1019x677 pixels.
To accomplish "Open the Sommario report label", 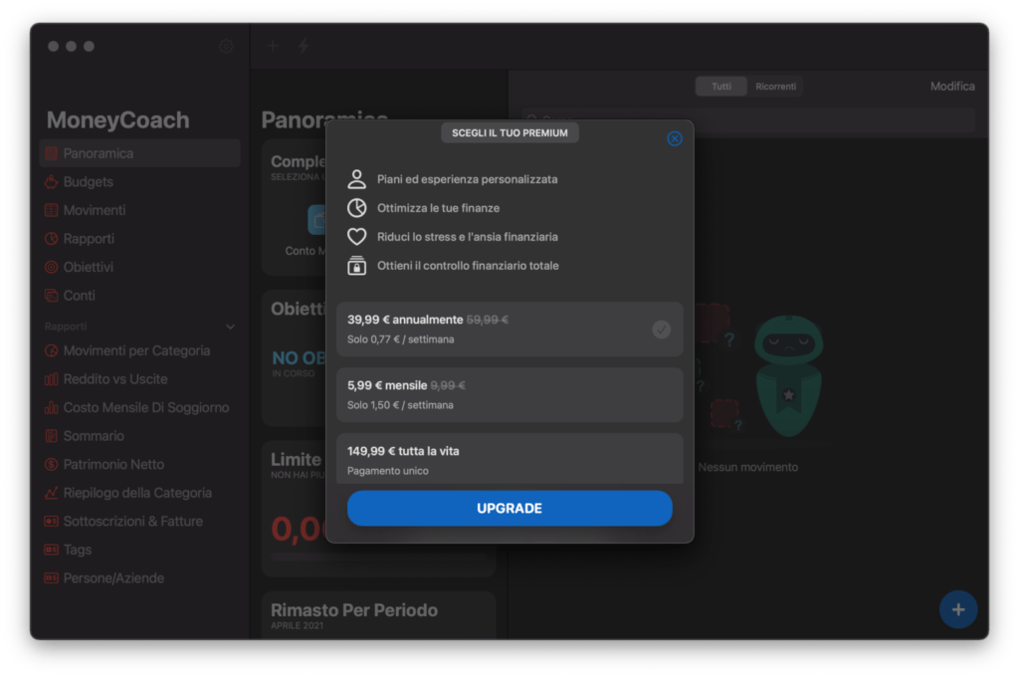I will tap(94, 436).
